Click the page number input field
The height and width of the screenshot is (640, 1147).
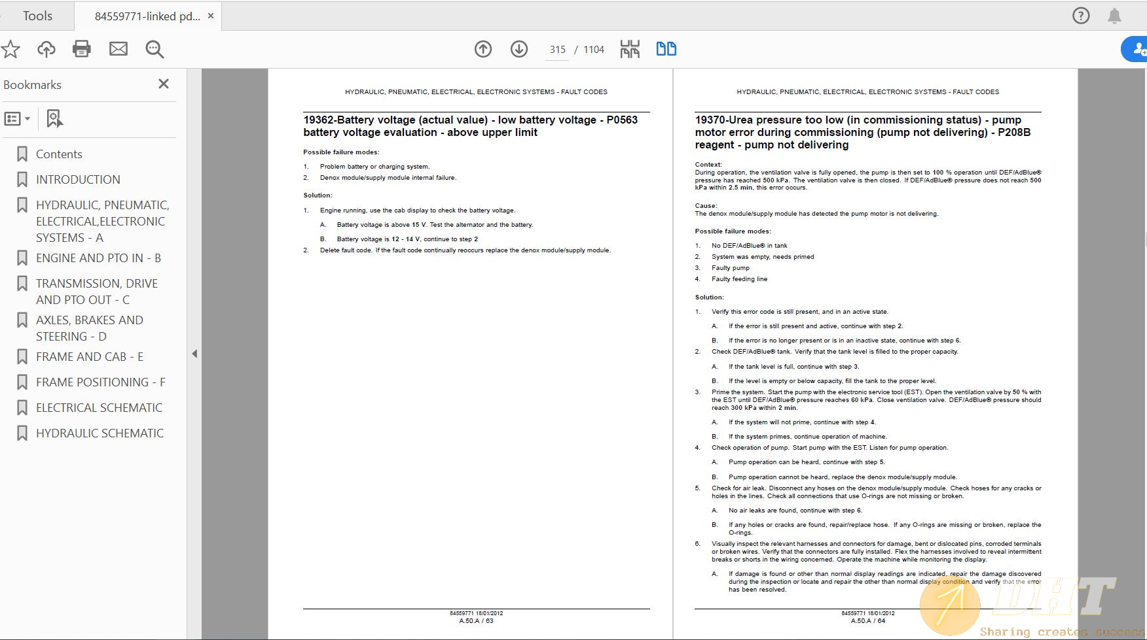coord(557,50)
